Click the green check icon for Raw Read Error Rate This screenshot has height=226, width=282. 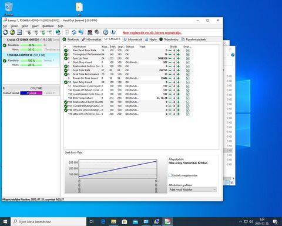(x=66, y=51)
